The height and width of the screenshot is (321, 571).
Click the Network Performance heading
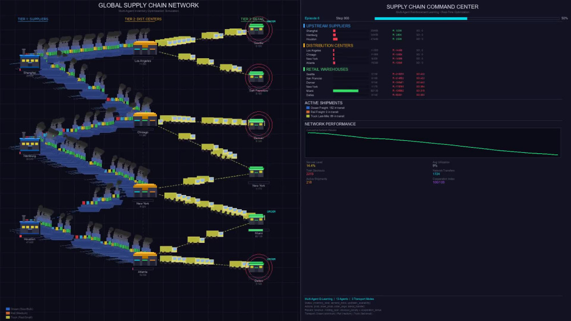330,124
